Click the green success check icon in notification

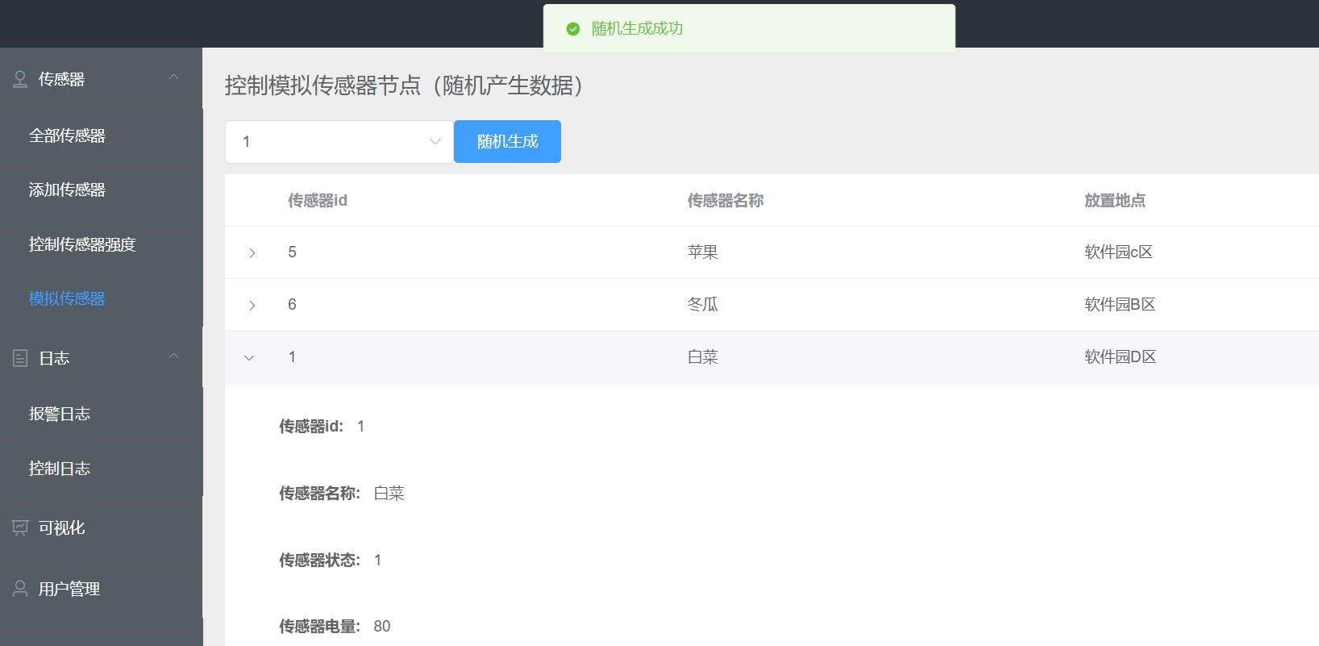[573, 29]
